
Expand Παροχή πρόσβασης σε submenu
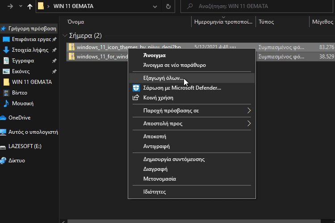tap(192, 111)
